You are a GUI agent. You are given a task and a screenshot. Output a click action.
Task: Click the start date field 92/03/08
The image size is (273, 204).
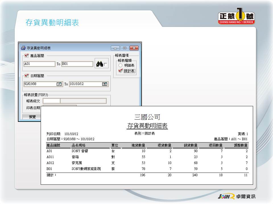(40, 84)
